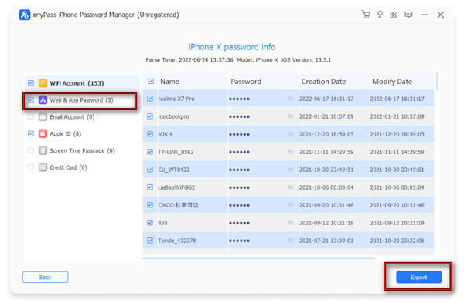Viewport: 464px width, 303px height.
Task: Select the WiFi Account category icon
Action: pos(43,83)
